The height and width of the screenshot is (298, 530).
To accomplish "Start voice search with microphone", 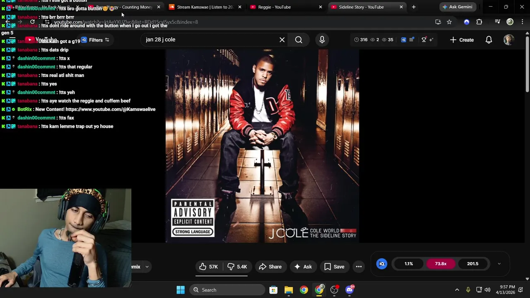I will 322,40.
